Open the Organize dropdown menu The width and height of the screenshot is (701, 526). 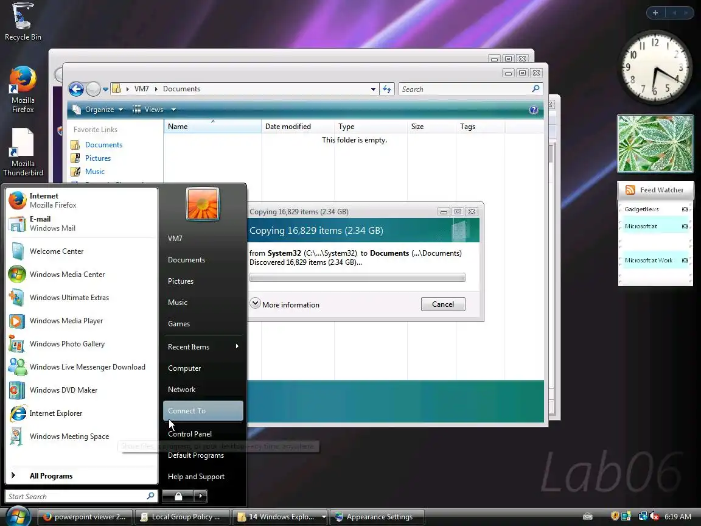click(98, 110)
